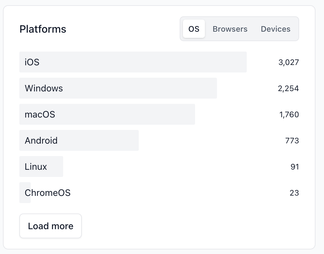Click the Linux count of 91

pos(295,167)
